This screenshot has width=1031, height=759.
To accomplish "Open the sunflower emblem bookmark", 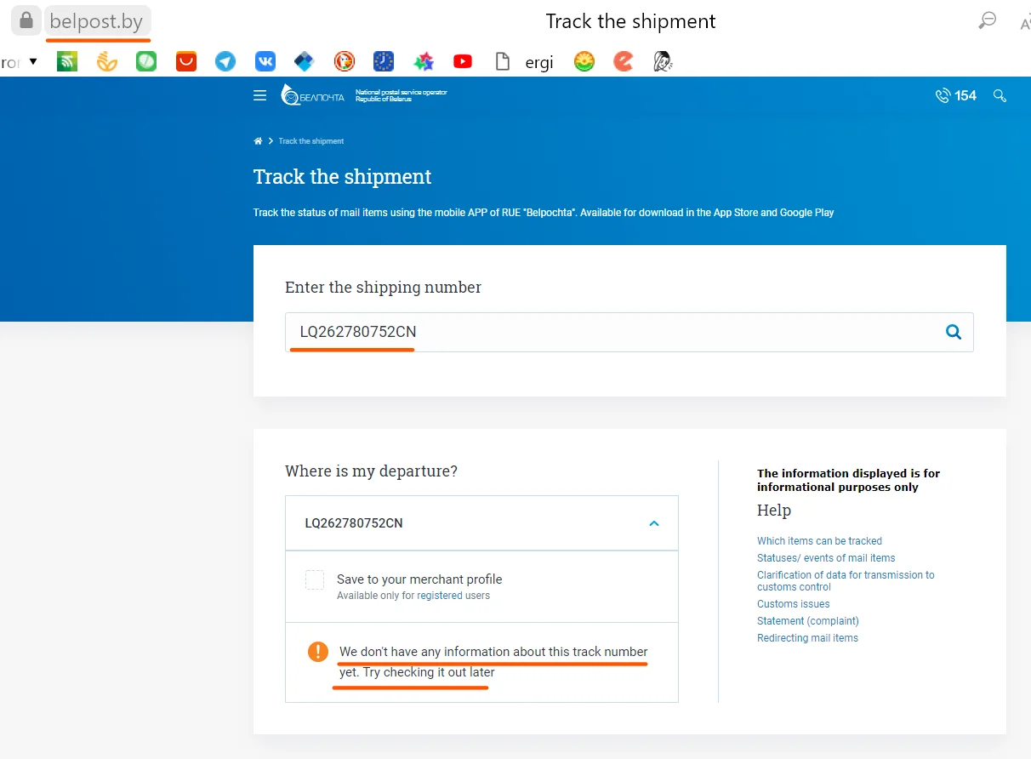I will (584, 61).
